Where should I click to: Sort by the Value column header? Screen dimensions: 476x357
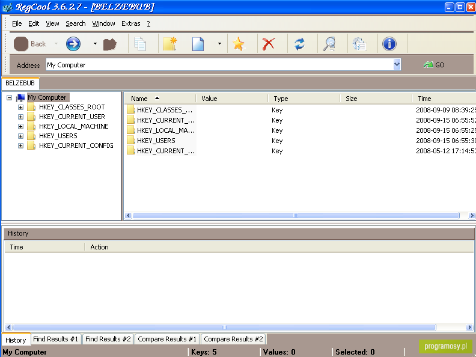[x=232, y=99]
